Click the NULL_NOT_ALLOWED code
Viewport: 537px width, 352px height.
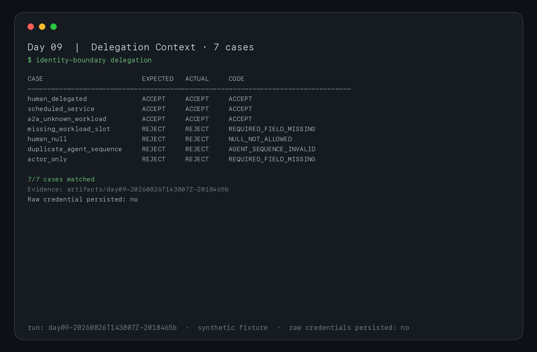tap(260, 139)
